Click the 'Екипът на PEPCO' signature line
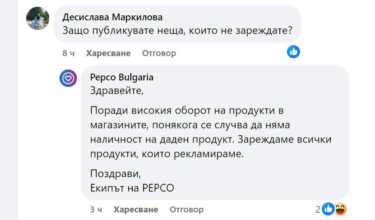 [132, 188]
